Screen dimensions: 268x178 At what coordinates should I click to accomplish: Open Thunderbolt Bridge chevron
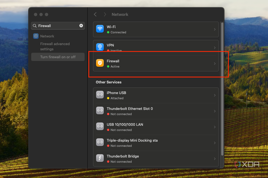coord(215,159)
